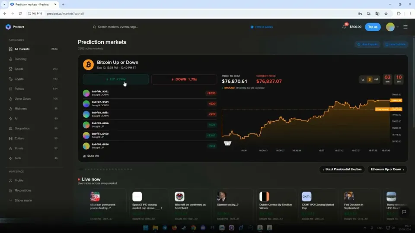
Task: Bet UP 2.08x on Bitcoin
Action: click(116, 79)
